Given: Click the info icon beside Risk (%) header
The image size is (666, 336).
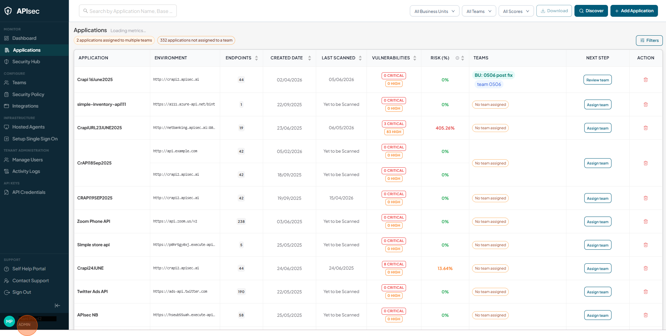Looking at the screenshot, I should point(457,58).
